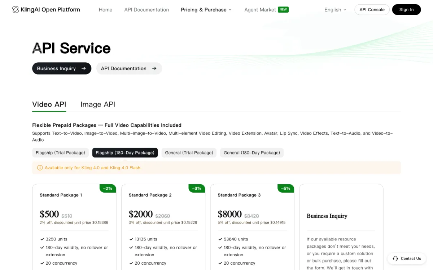Click the API Console button
The height and width of the screenshot is (270, 433).
point(372,10)
